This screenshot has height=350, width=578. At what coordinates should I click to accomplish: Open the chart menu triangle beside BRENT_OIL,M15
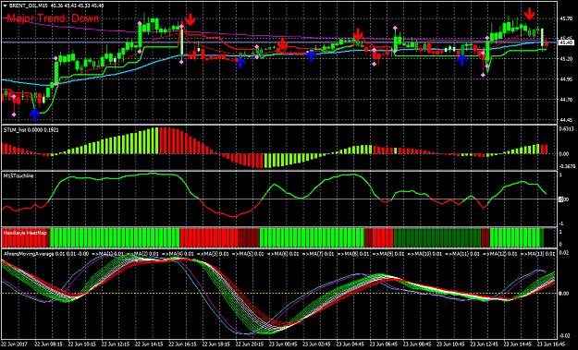click(5, 6)
